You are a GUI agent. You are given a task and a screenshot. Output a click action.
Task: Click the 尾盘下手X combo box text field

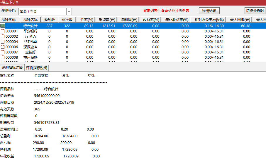[x=42, y=11]
